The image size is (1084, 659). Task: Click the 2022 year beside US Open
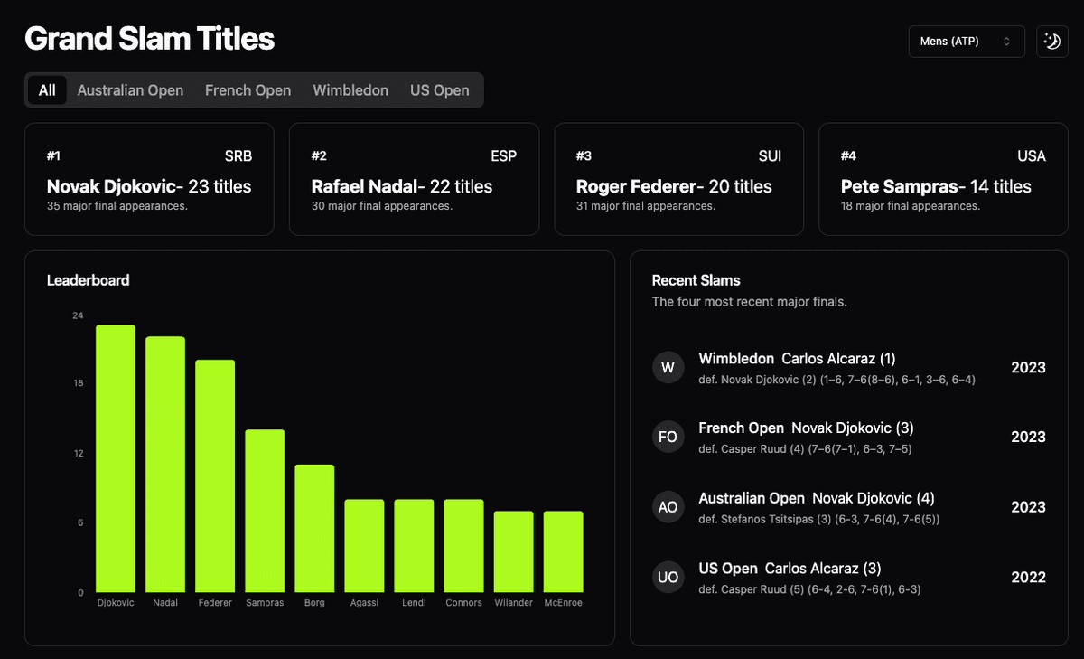(1028, 578)
